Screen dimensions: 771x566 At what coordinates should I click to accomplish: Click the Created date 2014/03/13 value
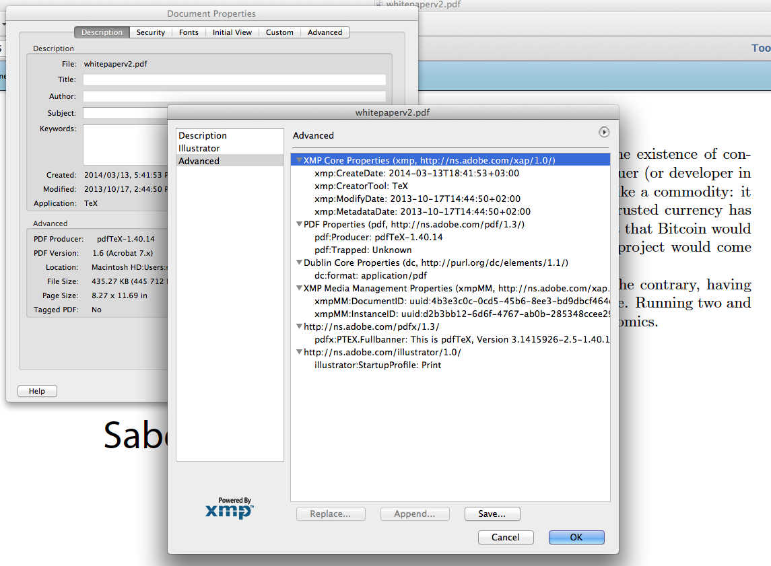(126, 175)
